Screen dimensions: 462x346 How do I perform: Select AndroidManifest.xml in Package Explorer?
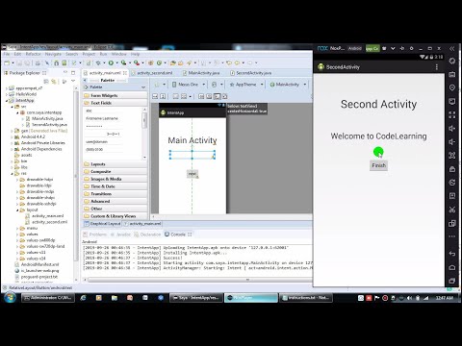[x=39, y=264]
